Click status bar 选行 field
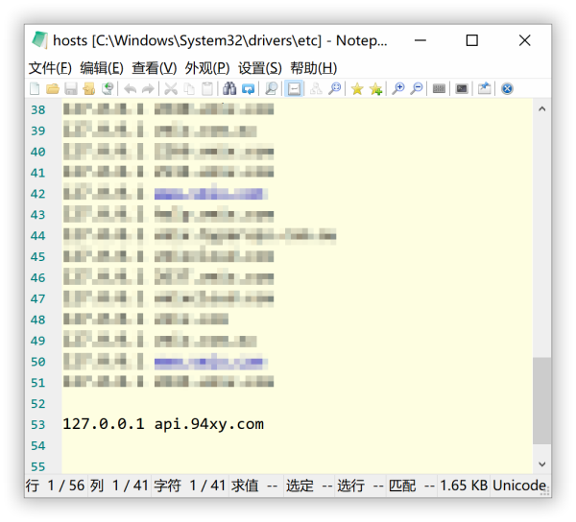 [x=360, y=486]
